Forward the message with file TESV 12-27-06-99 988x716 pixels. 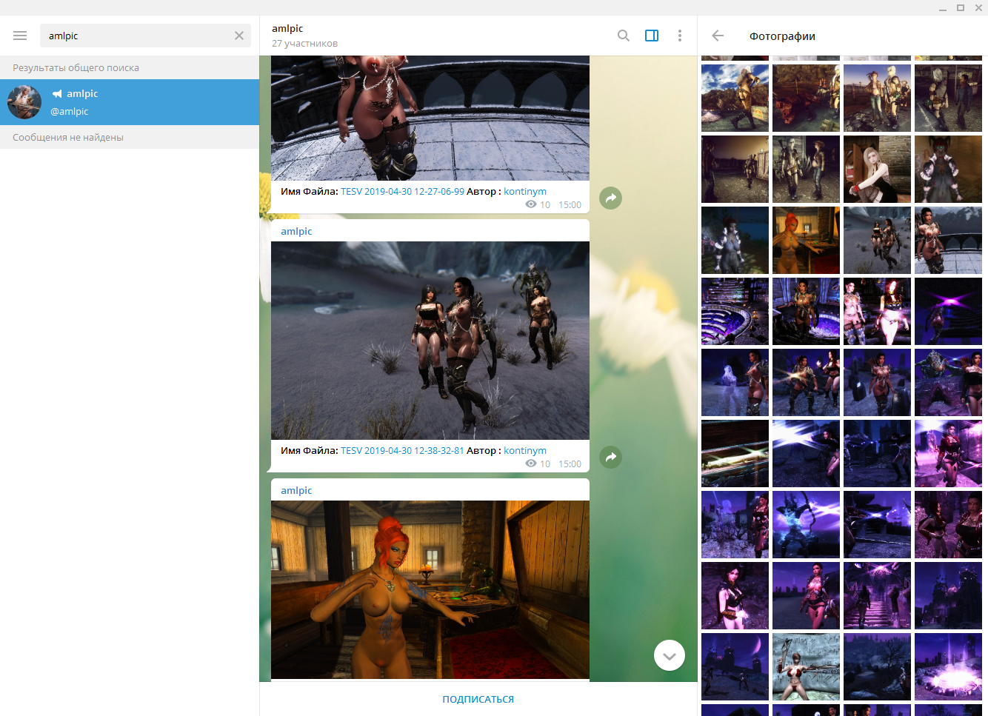610,198
